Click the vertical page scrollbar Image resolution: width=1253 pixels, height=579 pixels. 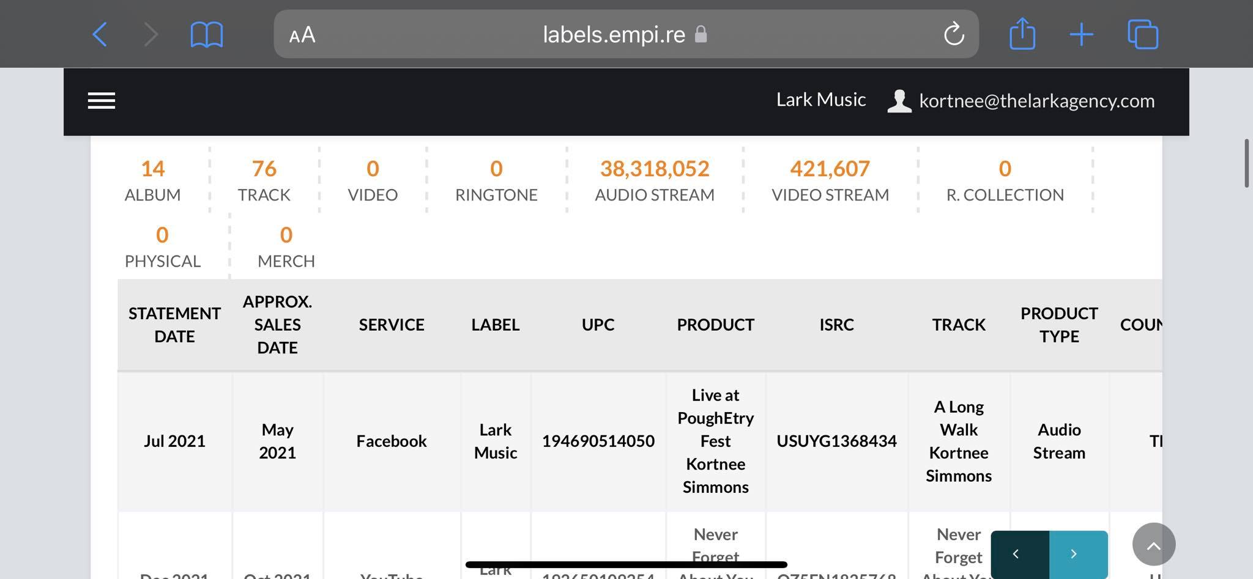(1247, 163)
